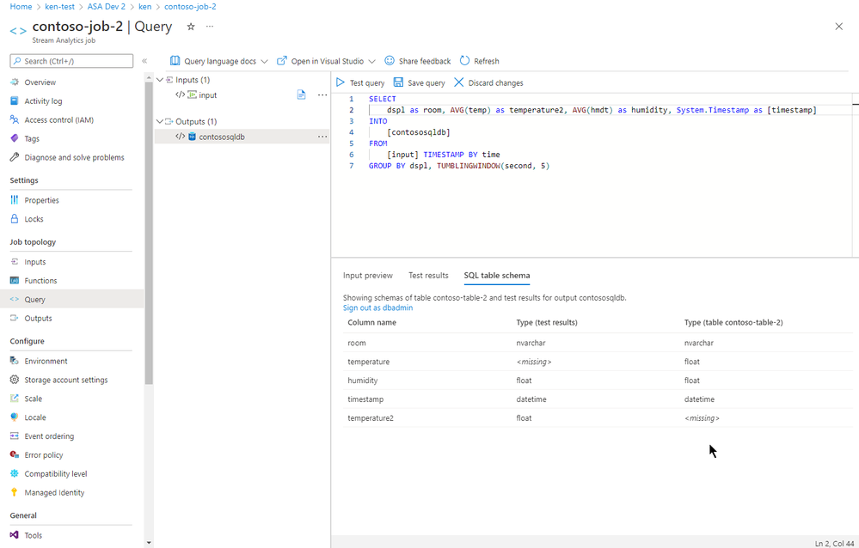
Task: Open the ken-test breadcrumb link
Action: [59, 7]
